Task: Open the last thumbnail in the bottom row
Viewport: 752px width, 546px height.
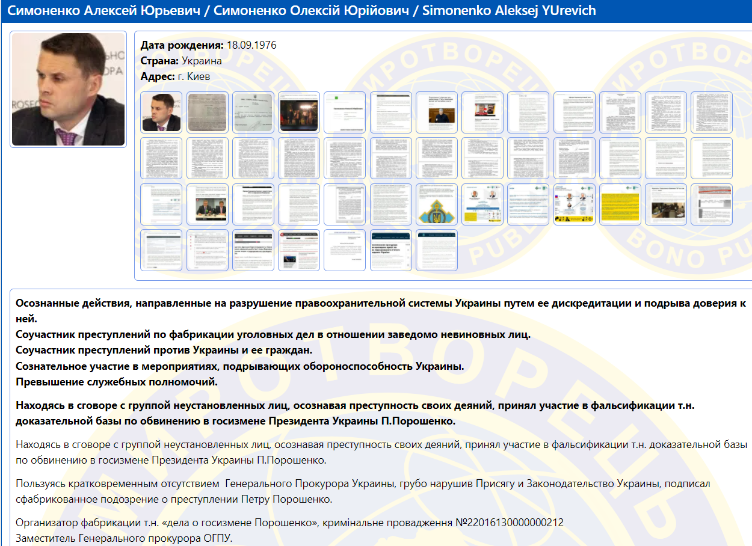Action: pyautogui.click(x=437, y=250)
